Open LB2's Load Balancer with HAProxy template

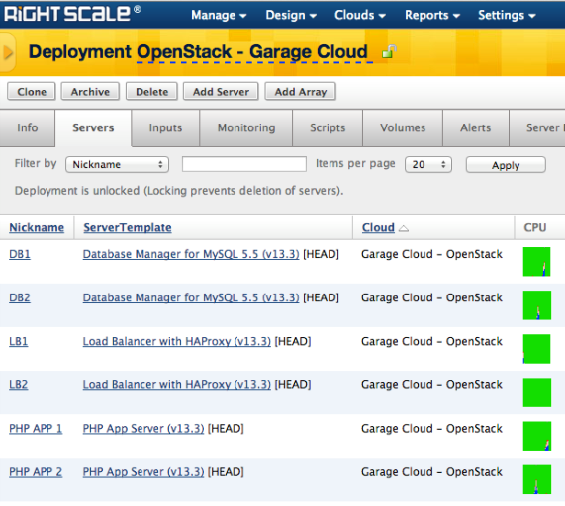(176, 384)
